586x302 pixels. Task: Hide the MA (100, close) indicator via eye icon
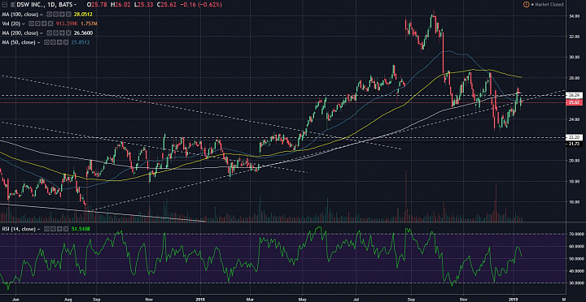click(50, 15)
